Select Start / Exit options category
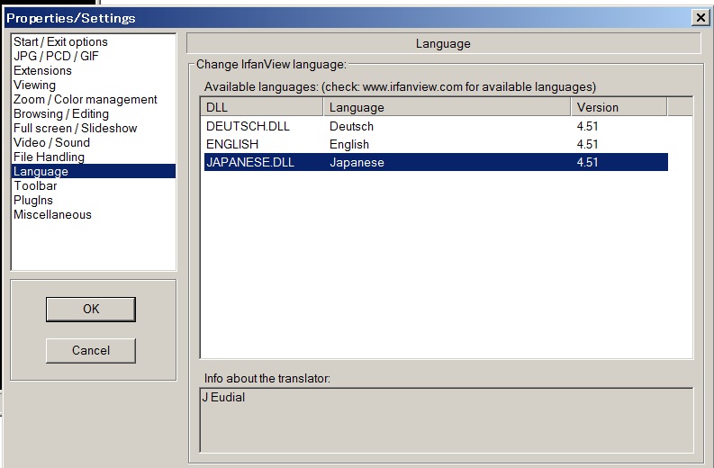The height and width of the screenshot is (468, 714). coord(60,42)
